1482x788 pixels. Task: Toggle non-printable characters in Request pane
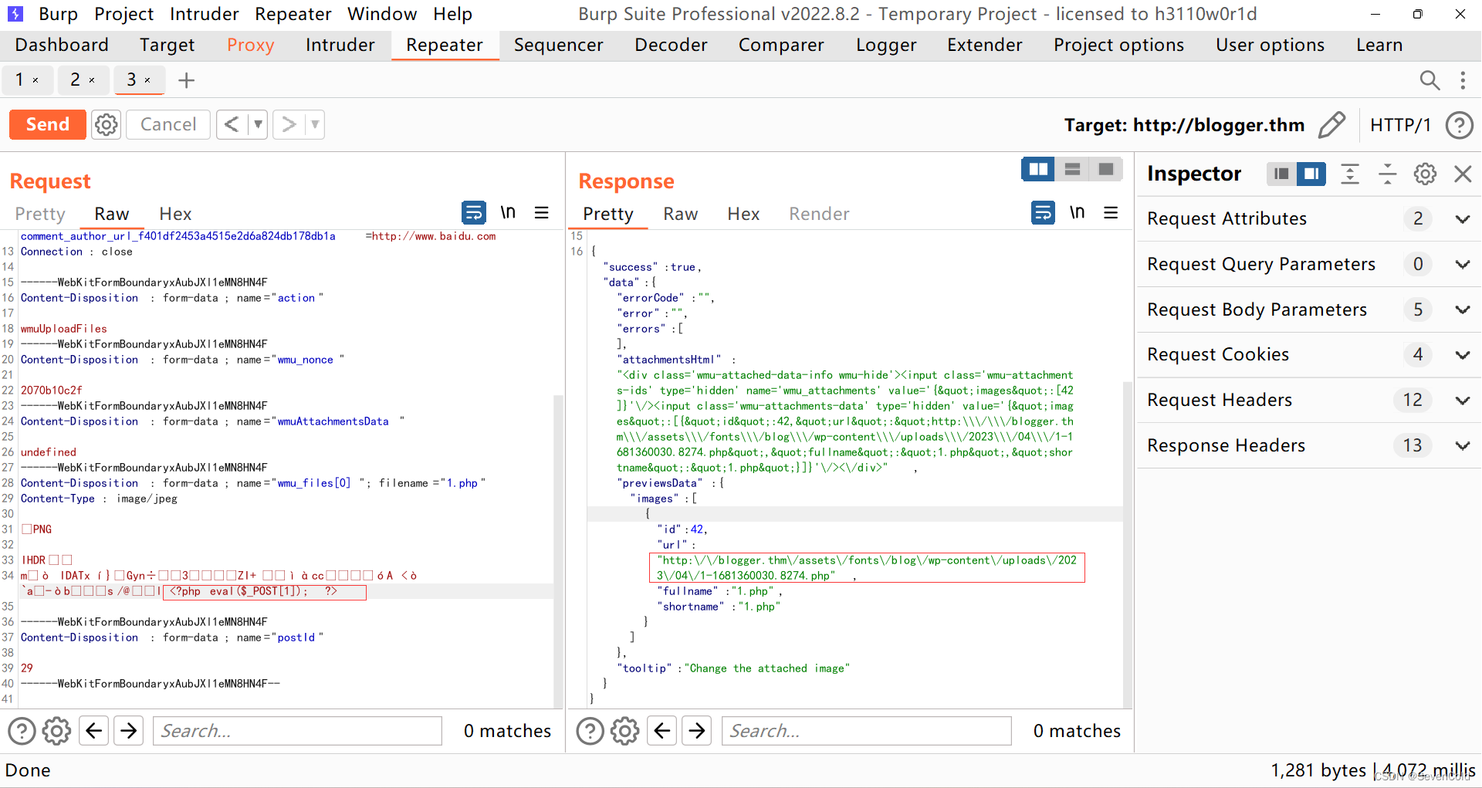point(508,212)
